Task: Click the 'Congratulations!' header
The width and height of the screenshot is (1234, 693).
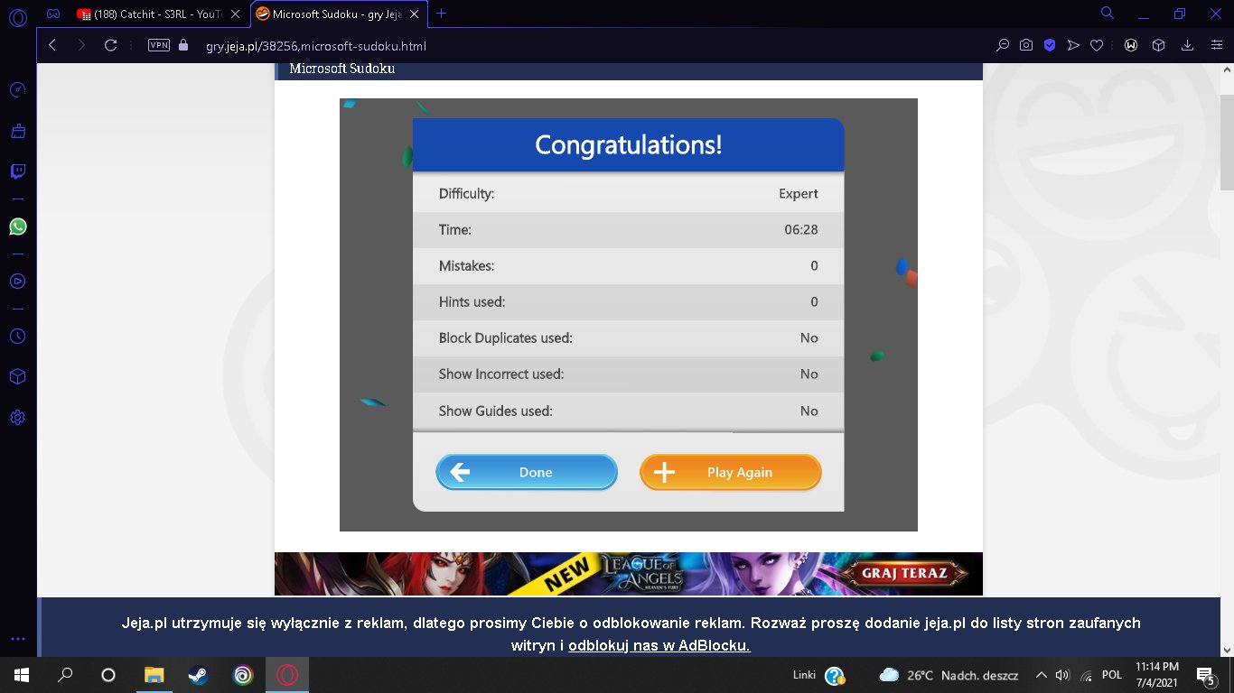Action: pyautogui.click(x=629, y=144)
